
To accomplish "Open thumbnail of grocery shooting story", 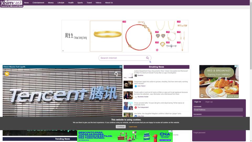I will 128,85.
